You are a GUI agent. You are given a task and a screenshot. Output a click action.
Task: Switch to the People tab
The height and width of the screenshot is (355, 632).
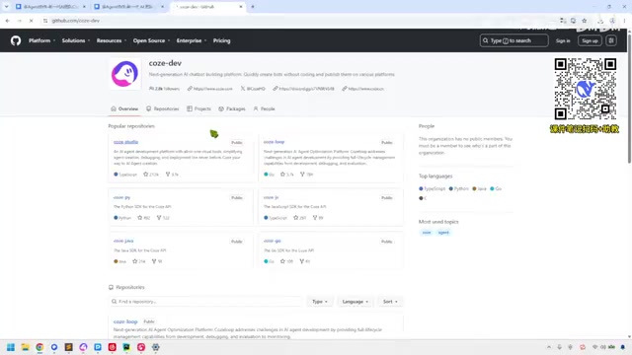tap(265, 108)
